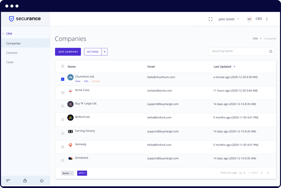
Task: Click the Buy 'N' Large Ltd. logo
Action: (71, 104)
